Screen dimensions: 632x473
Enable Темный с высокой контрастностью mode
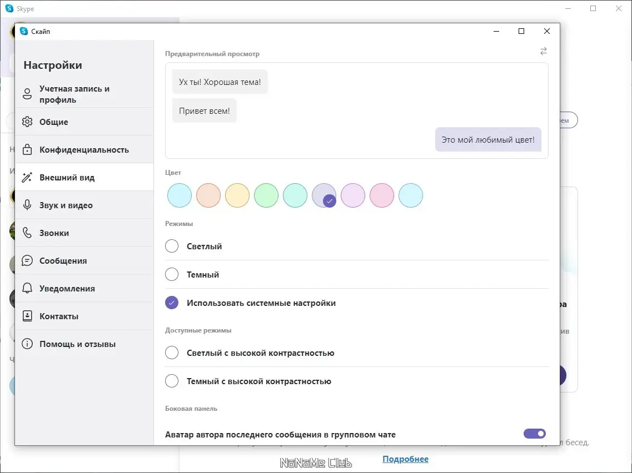(172, 381)
